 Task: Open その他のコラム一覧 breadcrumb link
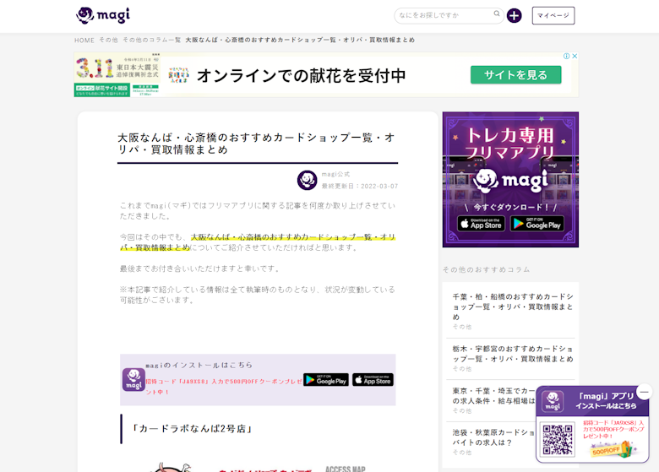coord(151,40)
